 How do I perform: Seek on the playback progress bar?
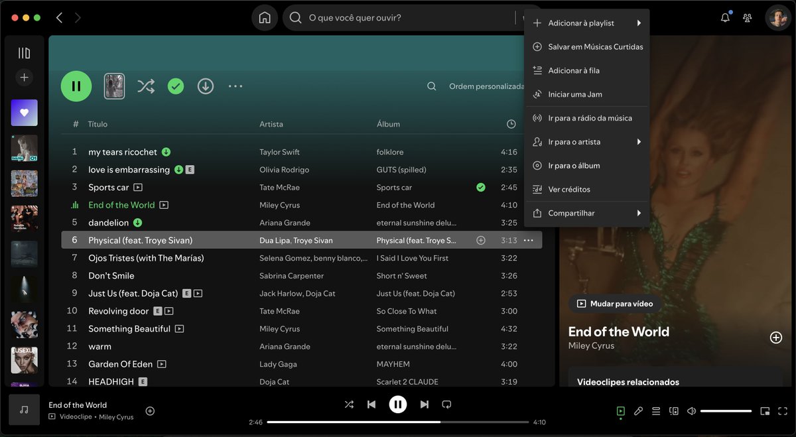[398, 422]
